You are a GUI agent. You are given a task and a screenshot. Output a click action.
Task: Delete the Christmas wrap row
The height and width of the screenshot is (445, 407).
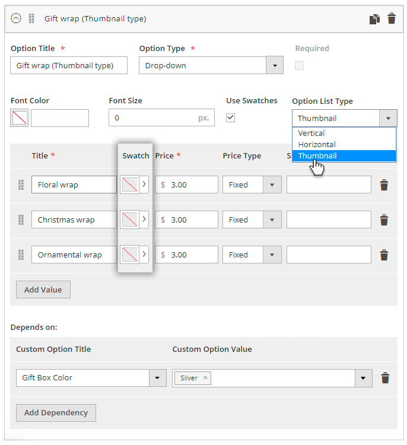click(384, 220)
